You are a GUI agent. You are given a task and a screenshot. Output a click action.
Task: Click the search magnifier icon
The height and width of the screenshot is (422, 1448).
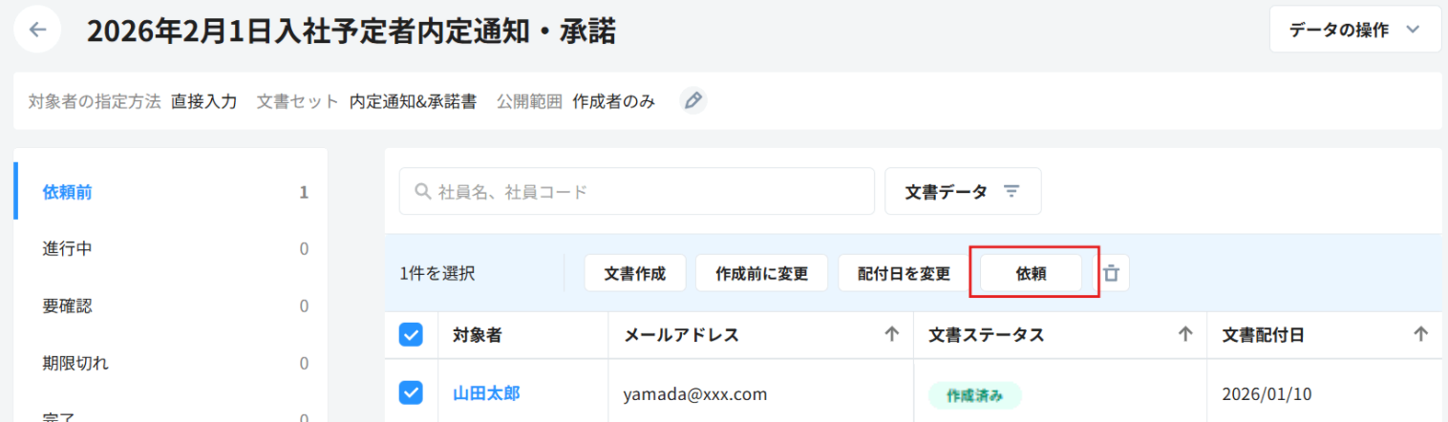[x=422, y=192]
